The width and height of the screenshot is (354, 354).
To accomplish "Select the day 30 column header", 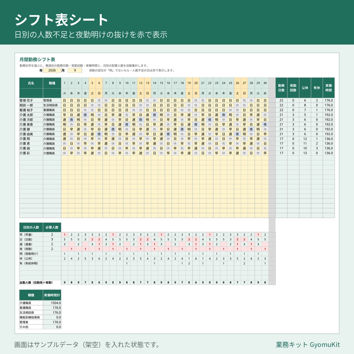I will 265,83.
